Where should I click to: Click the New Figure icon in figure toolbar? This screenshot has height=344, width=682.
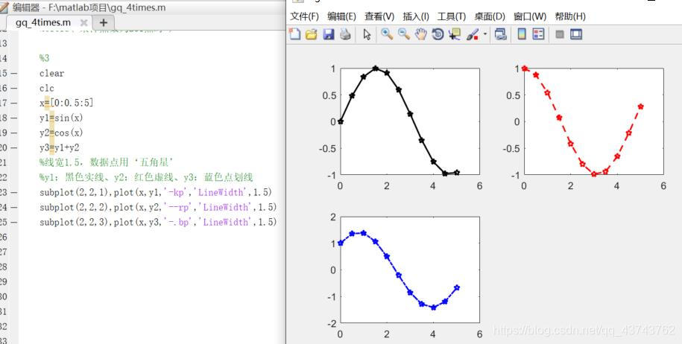tap(295, 34)
